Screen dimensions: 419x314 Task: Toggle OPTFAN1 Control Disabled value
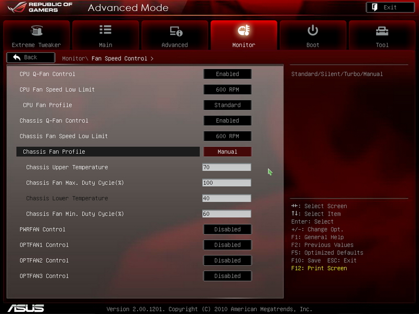coord(227,245)
